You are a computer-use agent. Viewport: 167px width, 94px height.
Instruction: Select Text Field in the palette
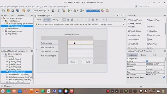coord(133,44)
